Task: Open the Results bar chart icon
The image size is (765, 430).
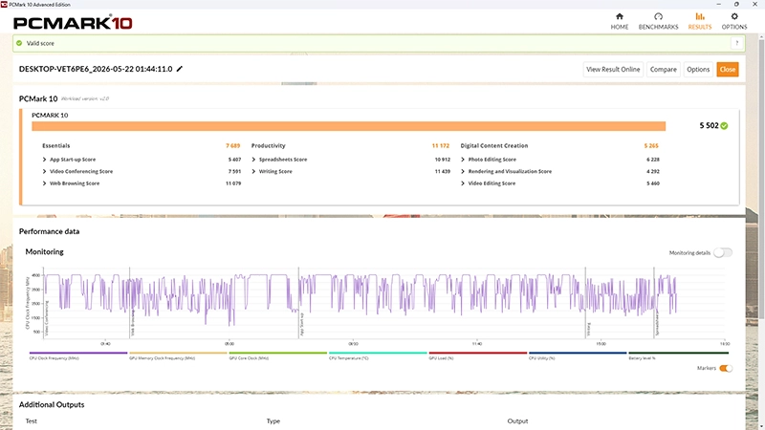Action: (x=700, y=16)
